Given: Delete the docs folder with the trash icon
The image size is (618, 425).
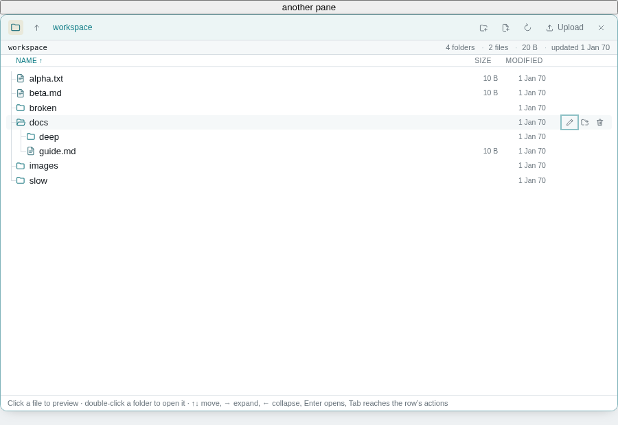Looking at the screenshot, I should pyautogui.click(x=600, y=123).
